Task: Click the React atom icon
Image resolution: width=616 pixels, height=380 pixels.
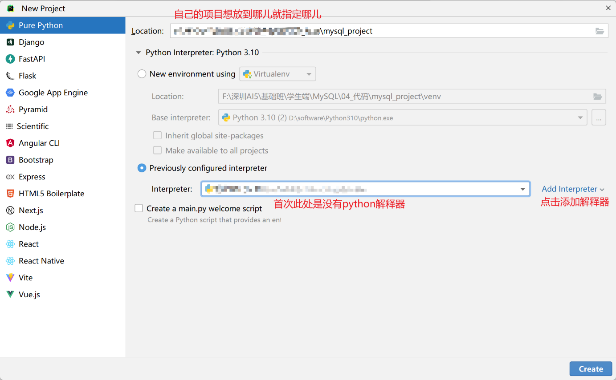Action: tap(10, 244)
